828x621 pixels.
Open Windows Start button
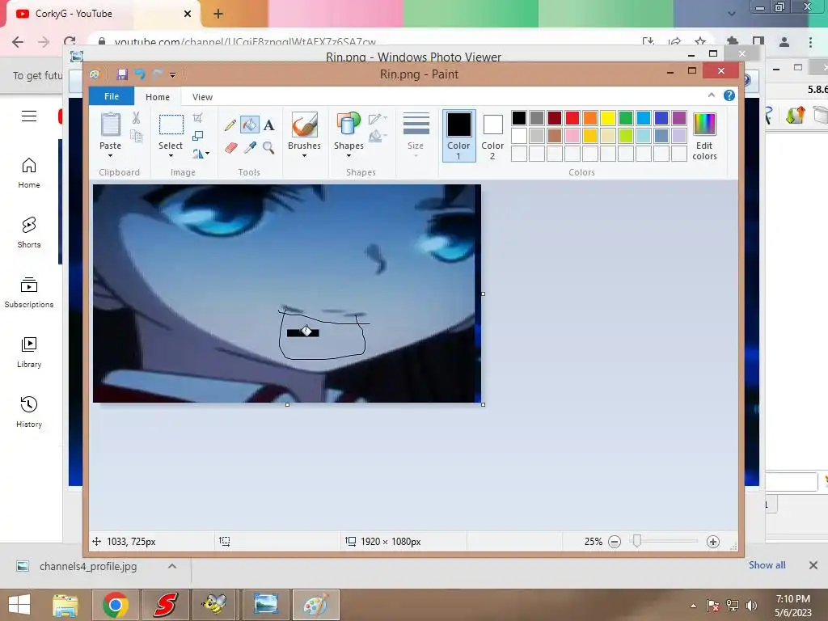click(x=19, y=605)
